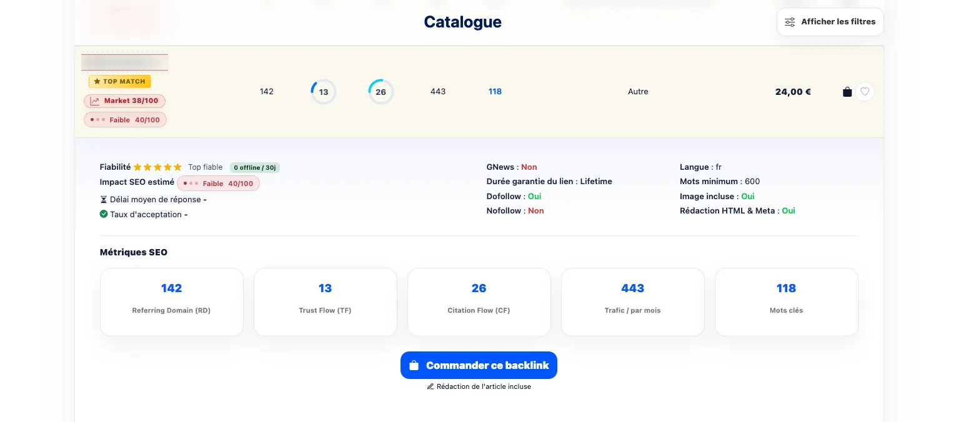
Task: Select the Citation Flow (CF) 26 card
Action: [479, 302]
